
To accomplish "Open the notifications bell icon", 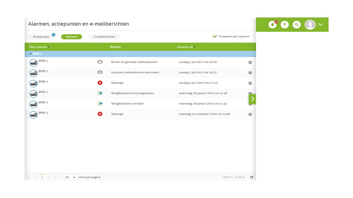I will pos(272,25).
